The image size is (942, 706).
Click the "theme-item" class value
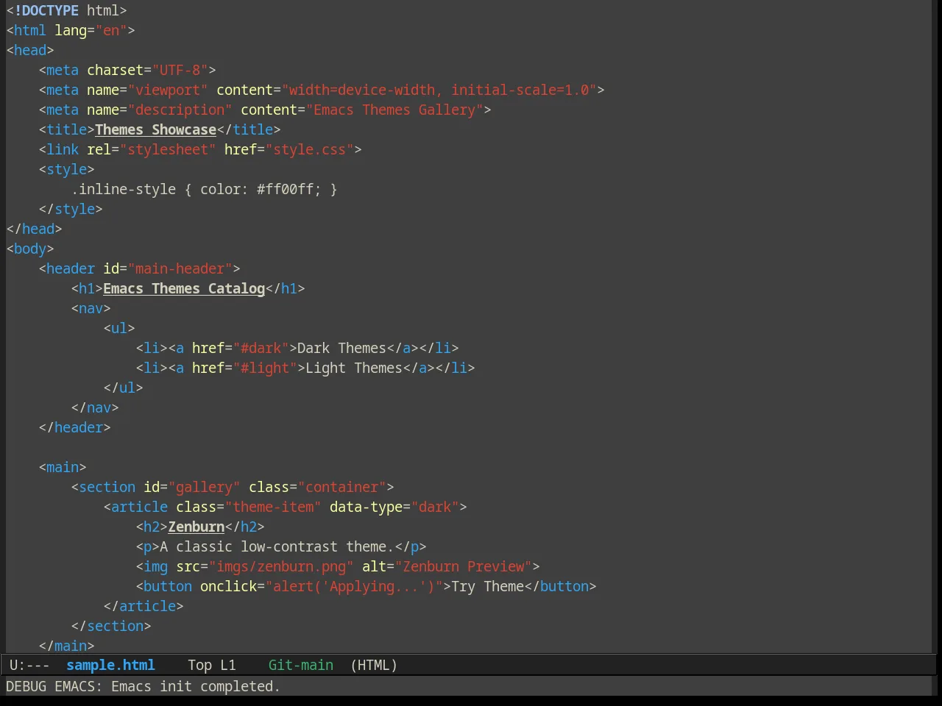pos(273,507)
